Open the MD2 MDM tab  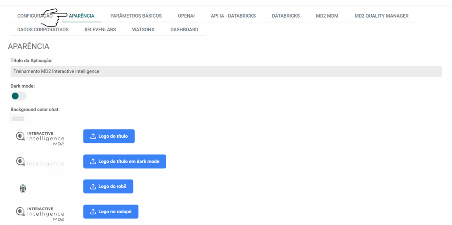(x=327, y=16)
